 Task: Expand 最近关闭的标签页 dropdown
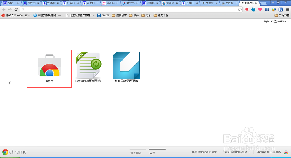[237, 152]
